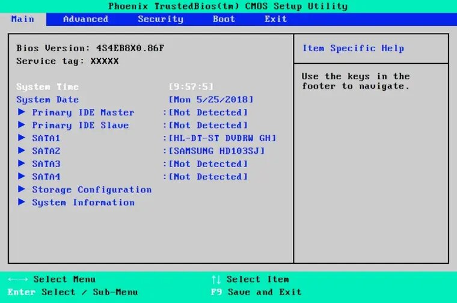Click the up-down arrows Select Item icon
This screenshot has height=303, width=457.
(216, 280)
